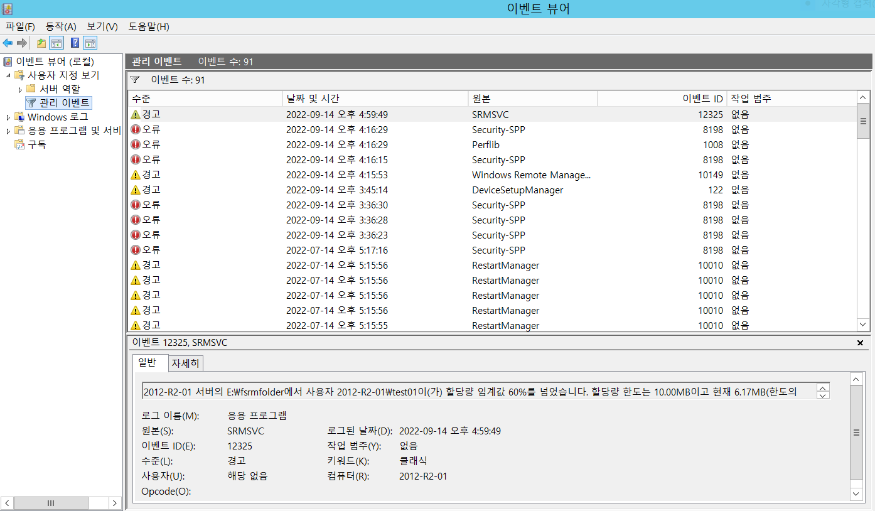
Task: Click the Event Viewer title bar app icon
Action: (8, 9)
